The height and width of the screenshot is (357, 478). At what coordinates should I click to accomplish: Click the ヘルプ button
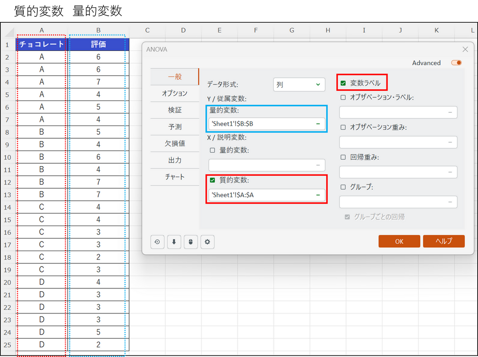tap(443, 241)
